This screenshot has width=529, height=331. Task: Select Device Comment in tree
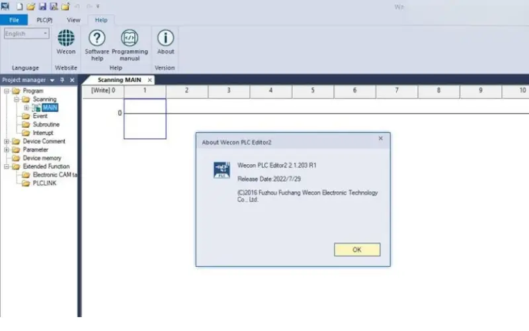[x=44, y=141]
